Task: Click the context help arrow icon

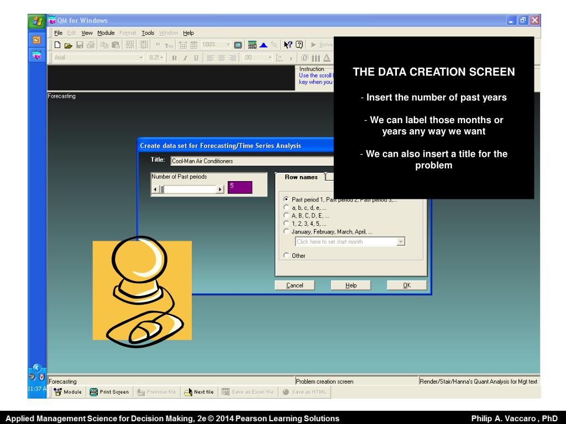Action: [287, 44]
